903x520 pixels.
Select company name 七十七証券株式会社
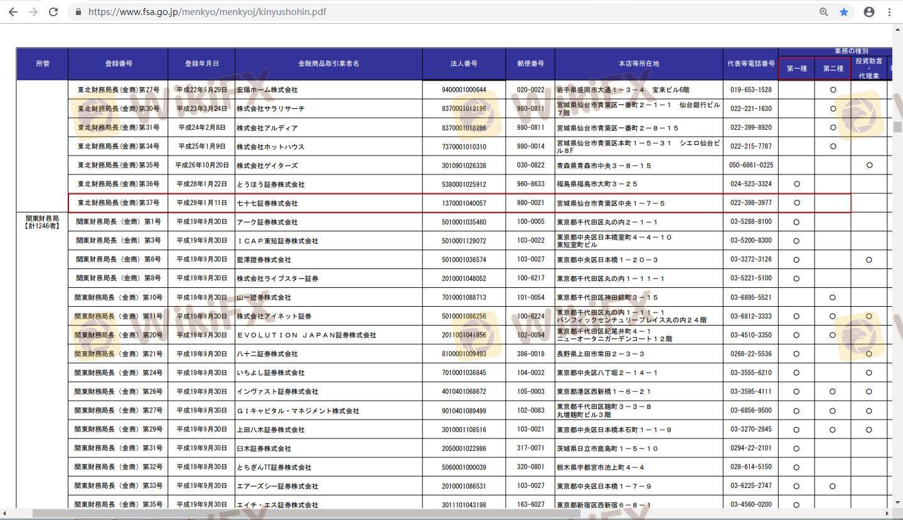coord(267,203)
